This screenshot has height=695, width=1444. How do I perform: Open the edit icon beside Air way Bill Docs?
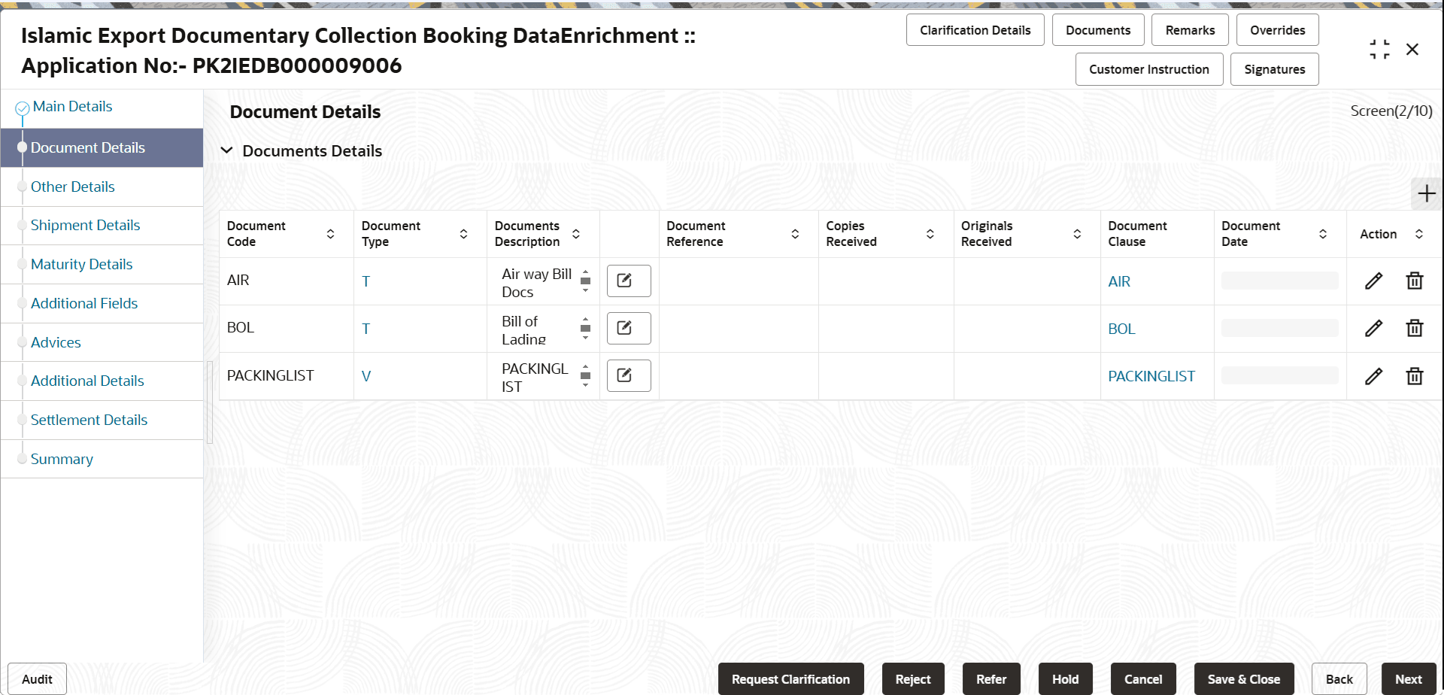(629, 281)
